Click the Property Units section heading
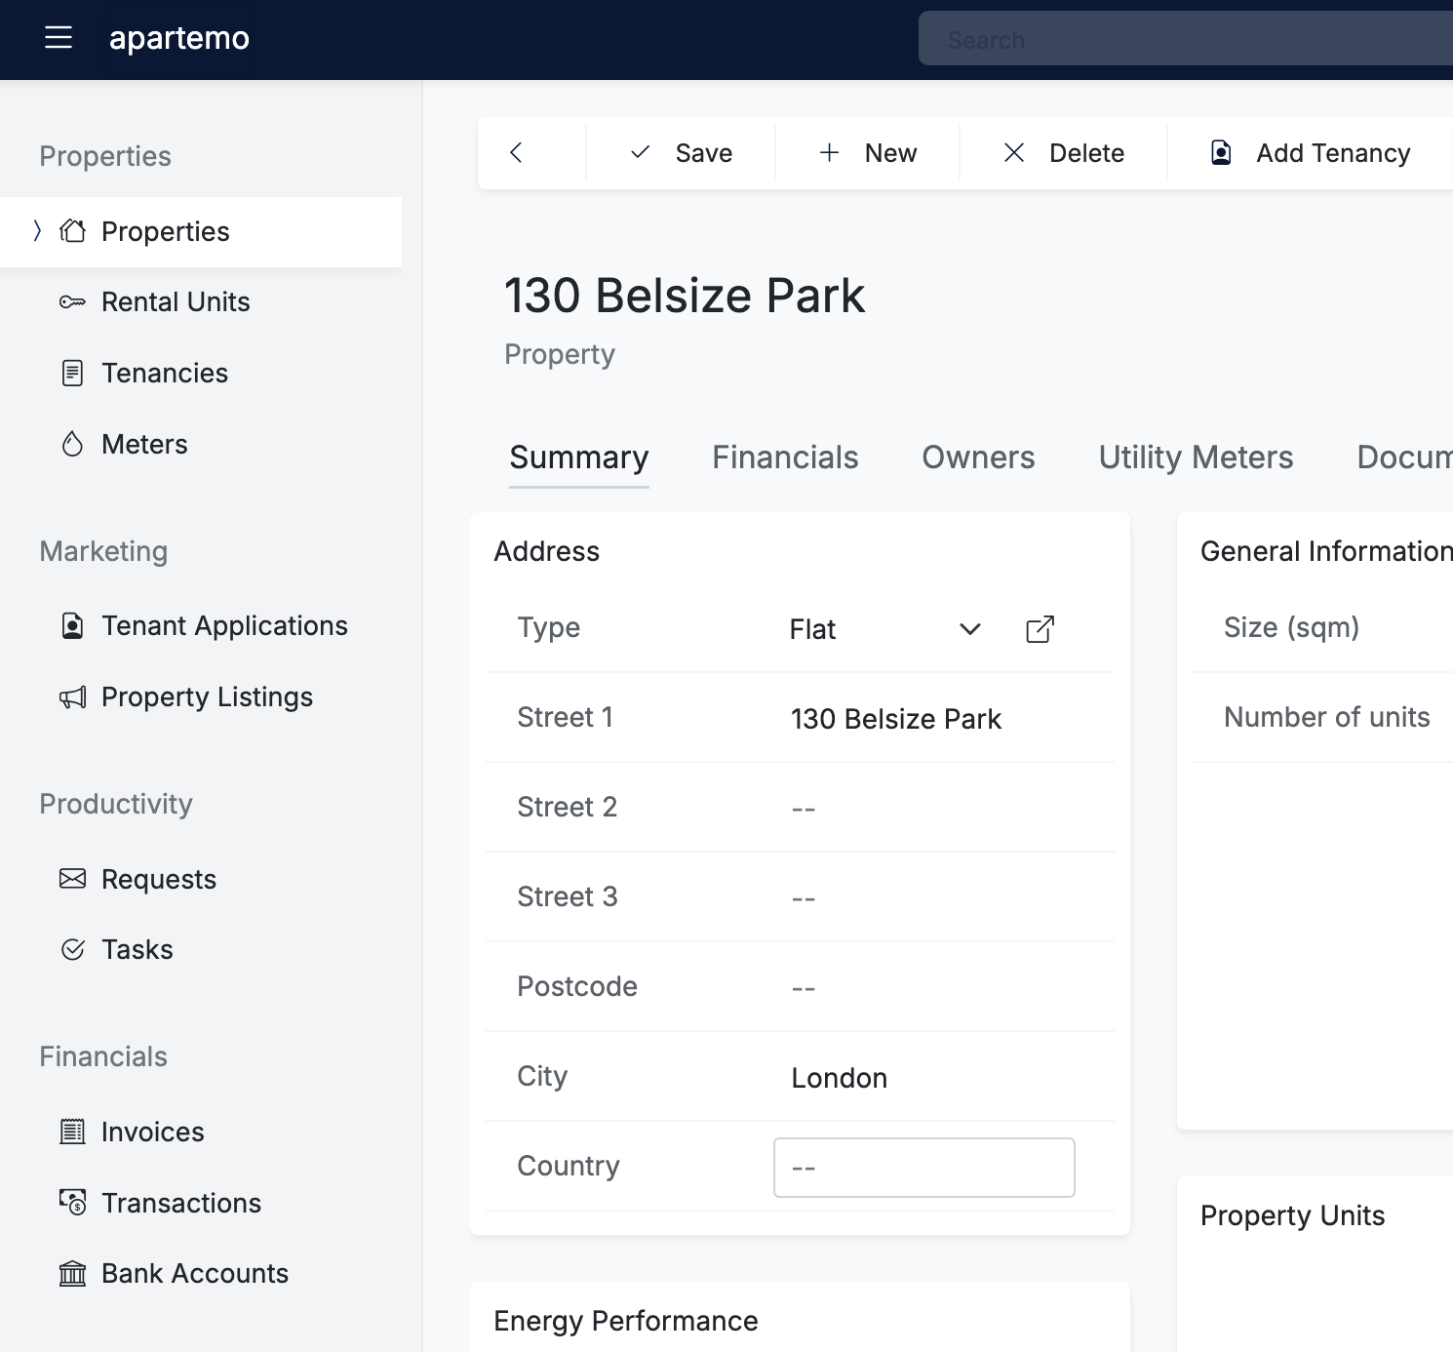Image resolution: width=1453 pixels, height=1352 pixels. (x=1292, y=1215)
